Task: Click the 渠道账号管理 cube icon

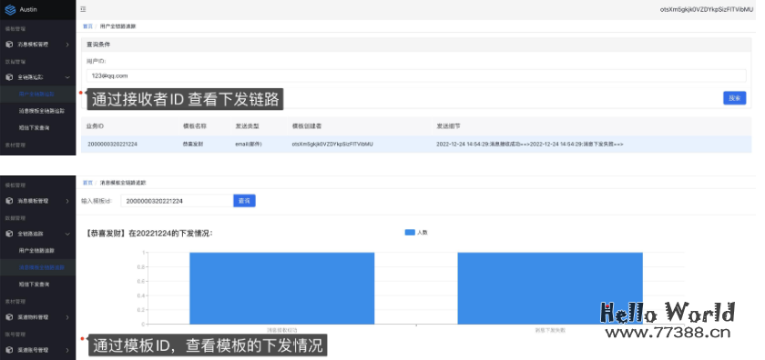Action: point(9,350)
